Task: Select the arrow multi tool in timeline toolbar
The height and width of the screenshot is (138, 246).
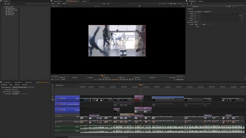Action: coord(53,85)
